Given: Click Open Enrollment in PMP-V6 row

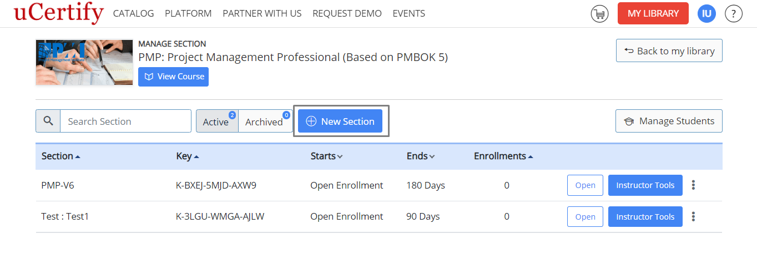Looking at the screenshot, I should click(347, 185).
